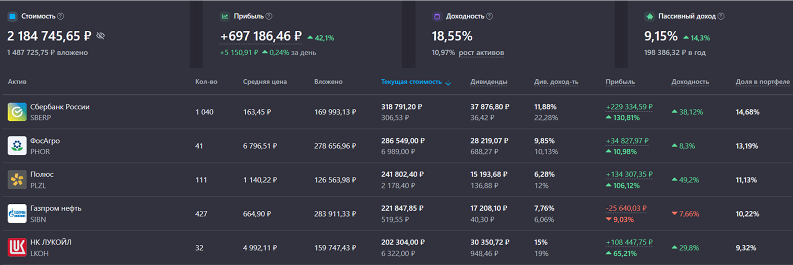793x265 pixels.
Task: Click the purple Доходность calendar icon
Action: [437, 16]
